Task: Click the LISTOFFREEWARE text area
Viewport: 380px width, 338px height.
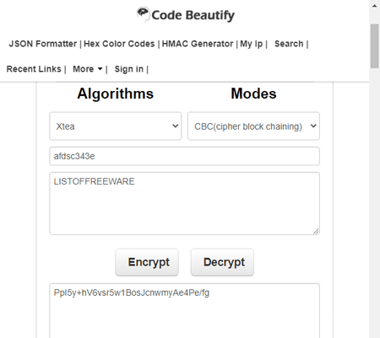Action: 185,203
